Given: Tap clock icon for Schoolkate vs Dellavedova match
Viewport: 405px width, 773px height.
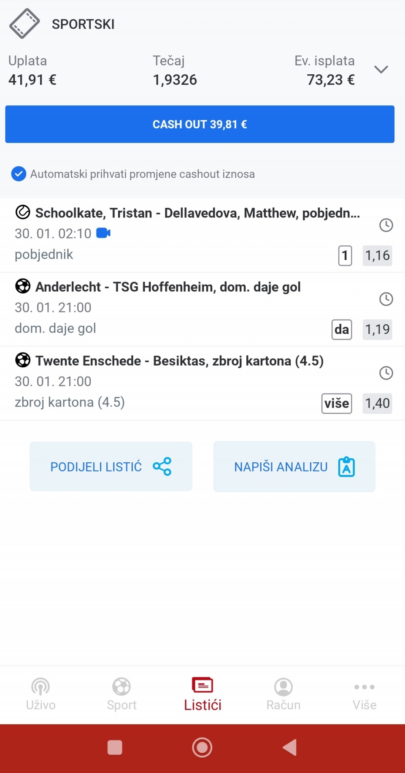Looking at the screenshot, I should click(x=386, y=225).
